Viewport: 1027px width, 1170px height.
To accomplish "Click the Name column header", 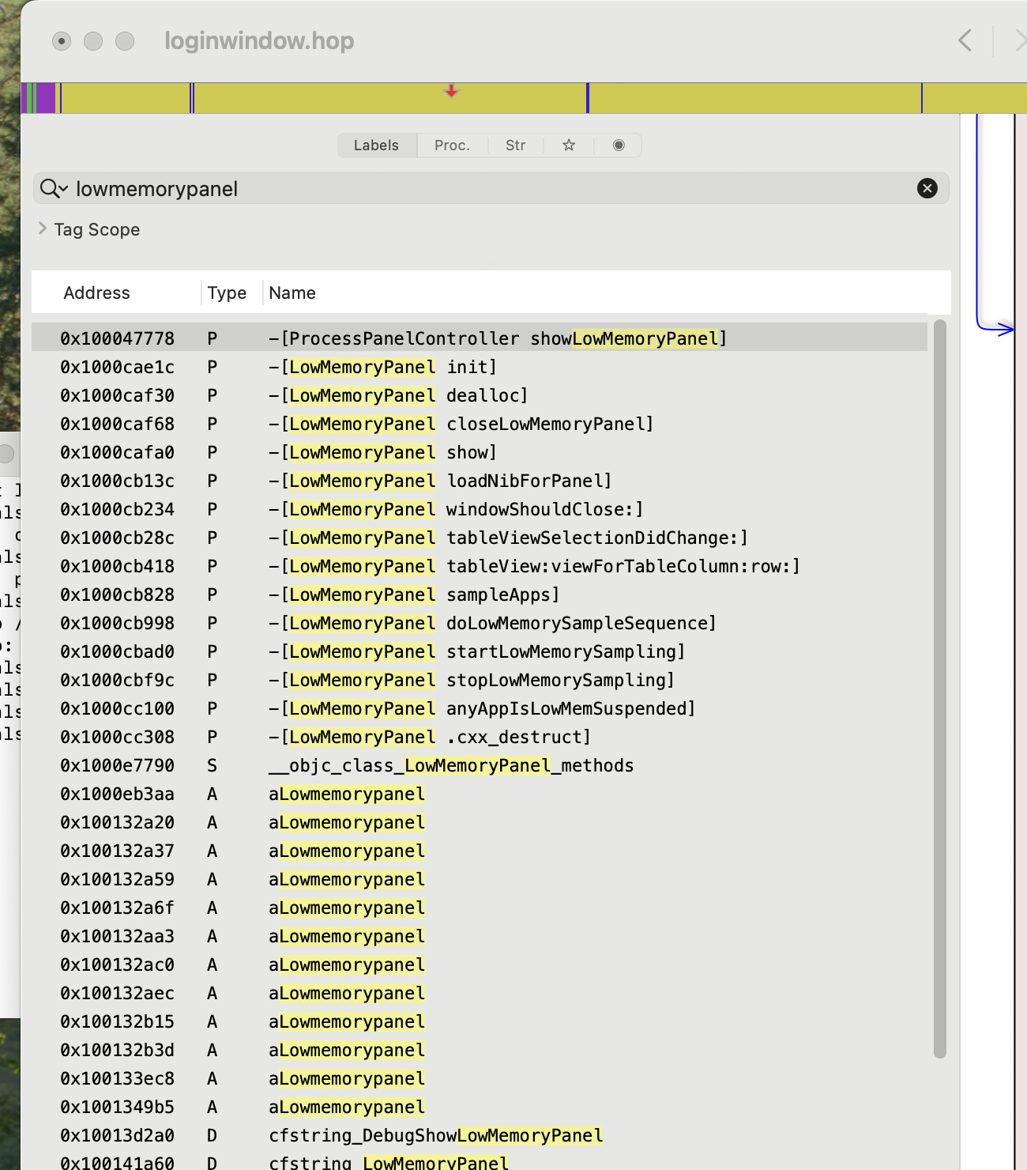I will point(292,293).
